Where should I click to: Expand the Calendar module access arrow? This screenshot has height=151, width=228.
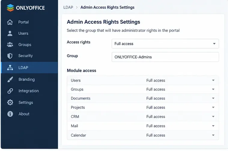(213, 135)
